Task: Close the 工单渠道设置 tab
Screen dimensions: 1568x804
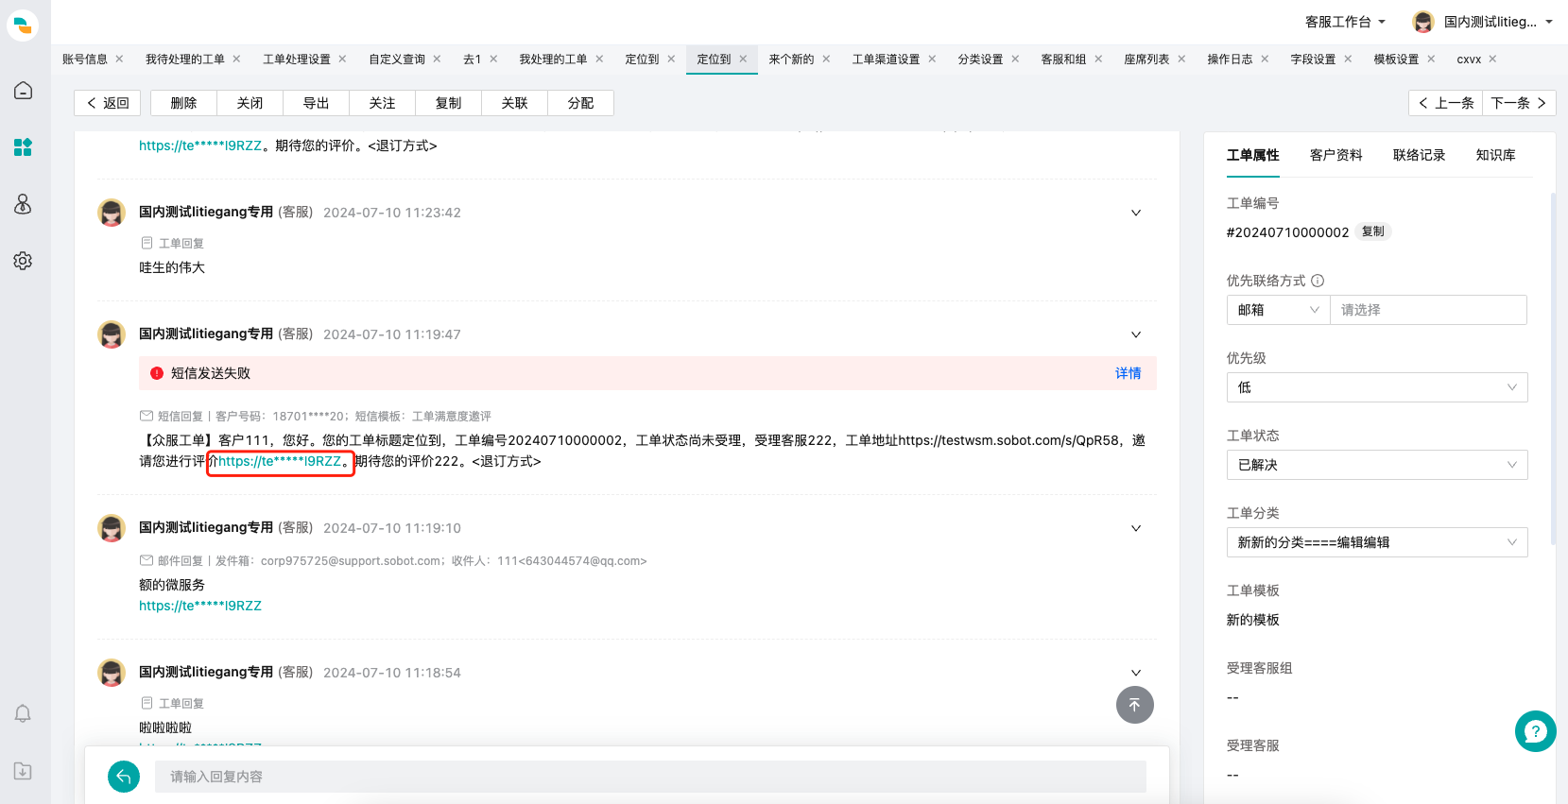Action: point(932,59)
